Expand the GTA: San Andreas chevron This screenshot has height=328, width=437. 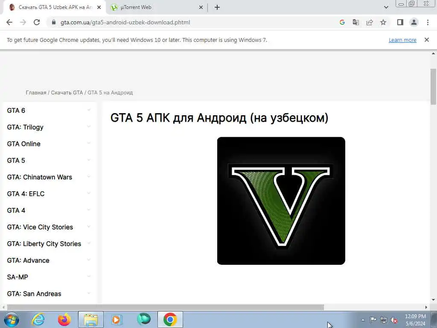pyautogui.click(x=89, y=293)
